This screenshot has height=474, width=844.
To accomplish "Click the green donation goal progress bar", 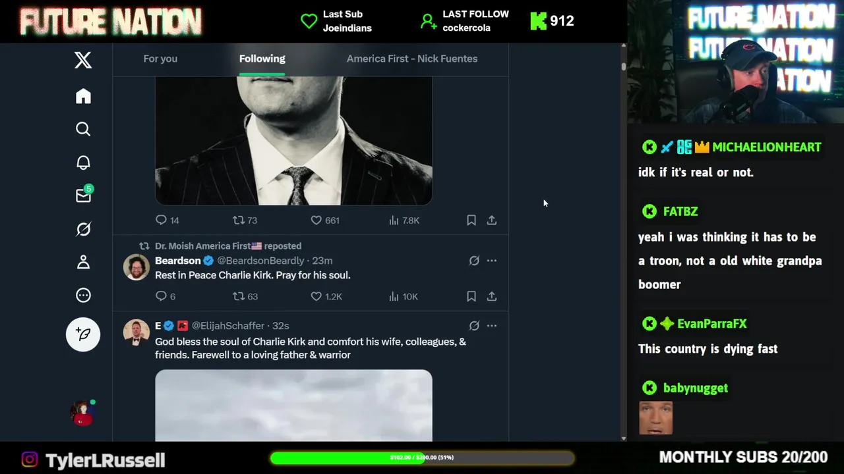I will pyautogui.click(x=422, y=458).
